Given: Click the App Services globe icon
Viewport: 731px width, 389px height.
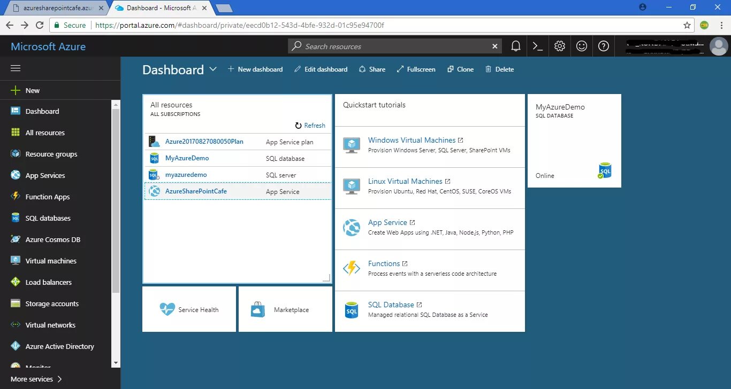Looking at the screenshot, I should pos(16,175).
